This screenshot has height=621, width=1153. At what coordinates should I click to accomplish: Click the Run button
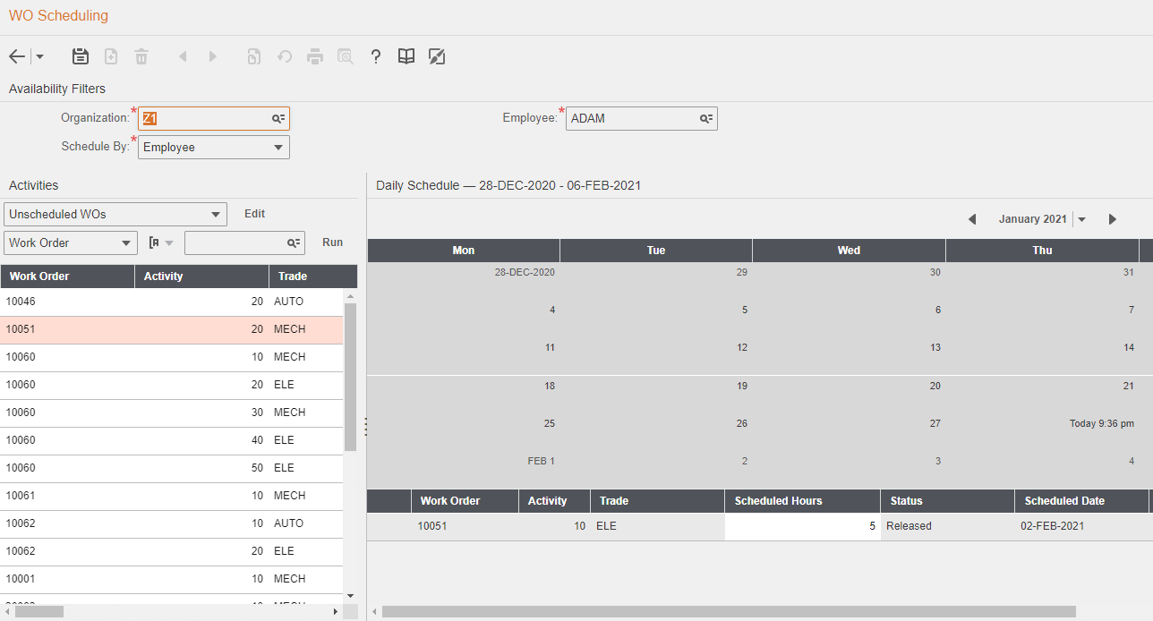click(x=333, y=242)
